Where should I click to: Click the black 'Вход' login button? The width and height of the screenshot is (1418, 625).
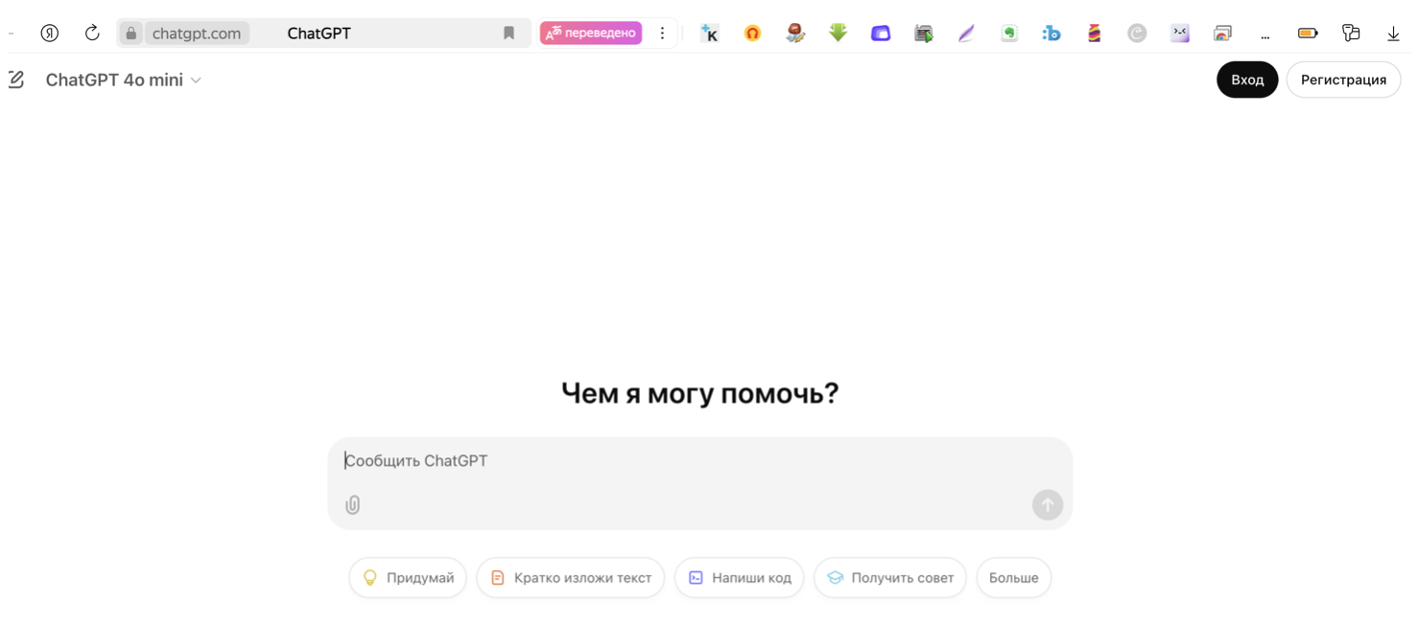pos(1247,80)
